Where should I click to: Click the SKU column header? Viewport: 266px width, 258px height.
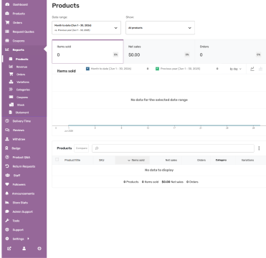[x=102, y=160]
